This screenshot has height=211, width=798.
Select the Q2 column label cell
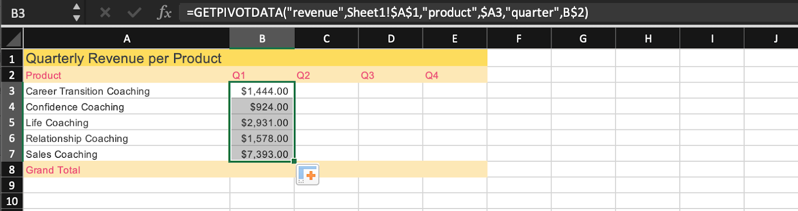(326, 75)
